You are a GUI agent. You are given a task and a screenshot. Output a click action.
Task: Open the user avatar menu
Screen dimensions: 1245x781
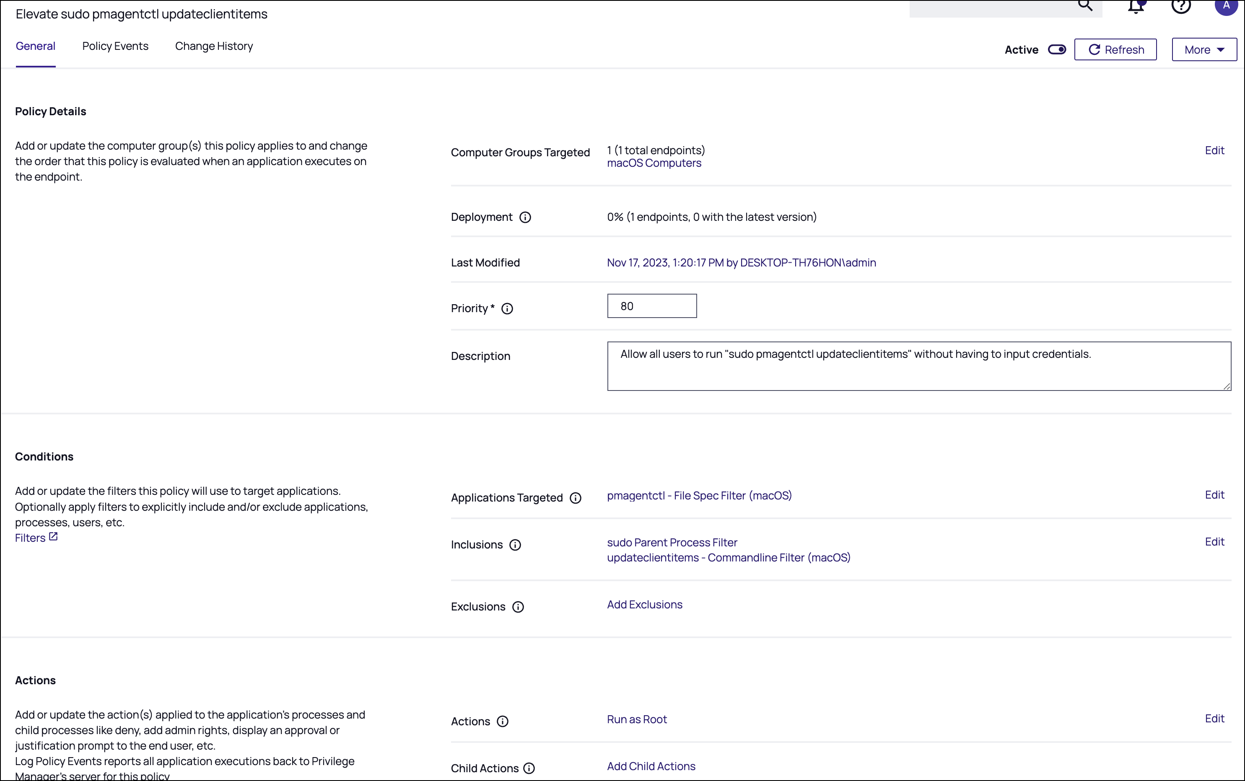1225,5
